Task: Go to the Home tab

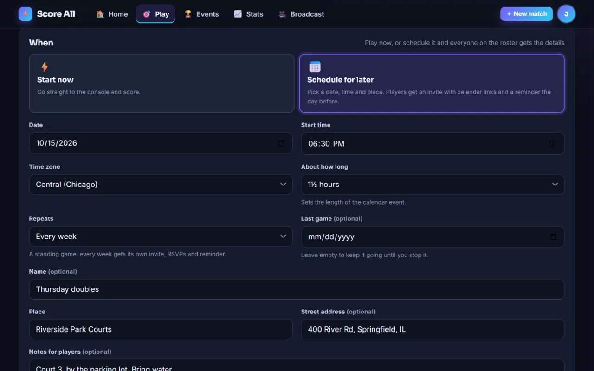Action: click(112, 14)
